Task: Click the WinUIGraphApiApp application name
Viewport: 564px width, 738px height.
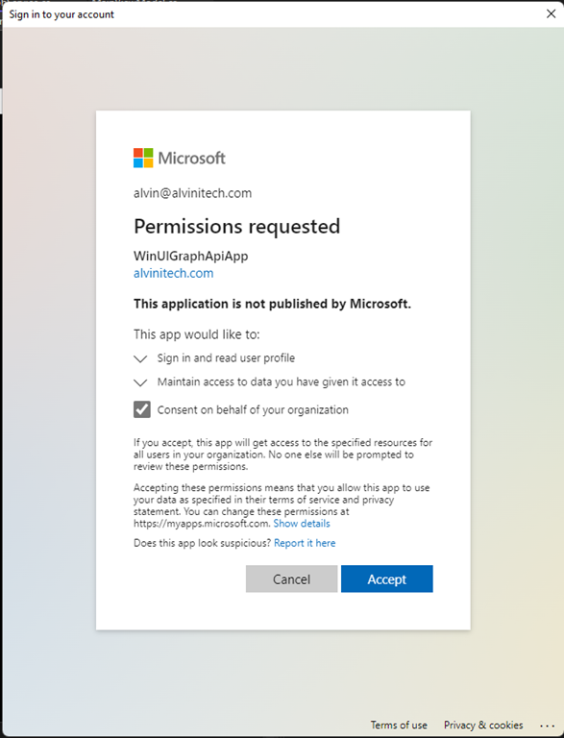Action: click(x=190, y=256)
